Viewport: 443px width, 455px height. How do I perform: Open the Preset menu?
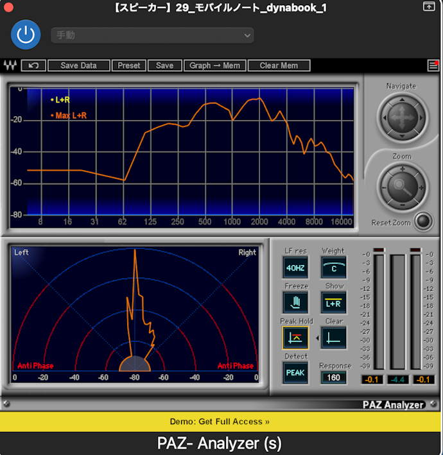[x=129, y=65]
